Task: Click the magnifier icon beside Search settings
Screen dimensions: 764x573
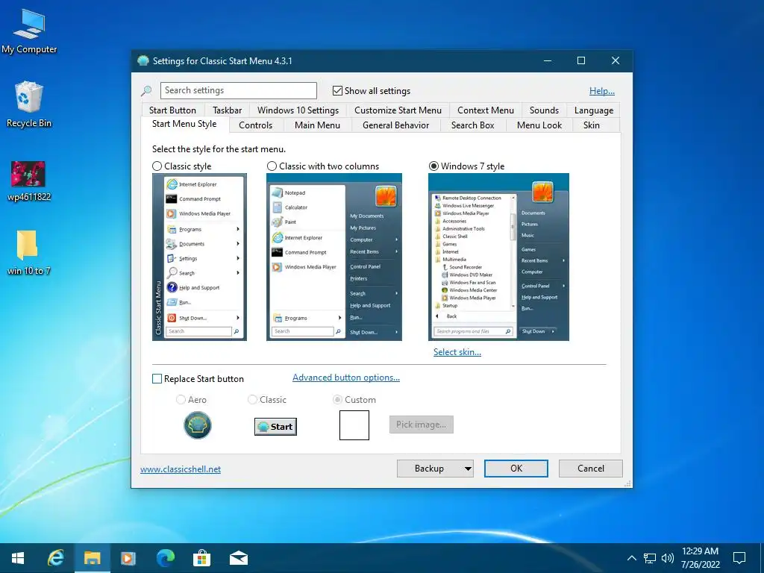Action: point(146,90)
